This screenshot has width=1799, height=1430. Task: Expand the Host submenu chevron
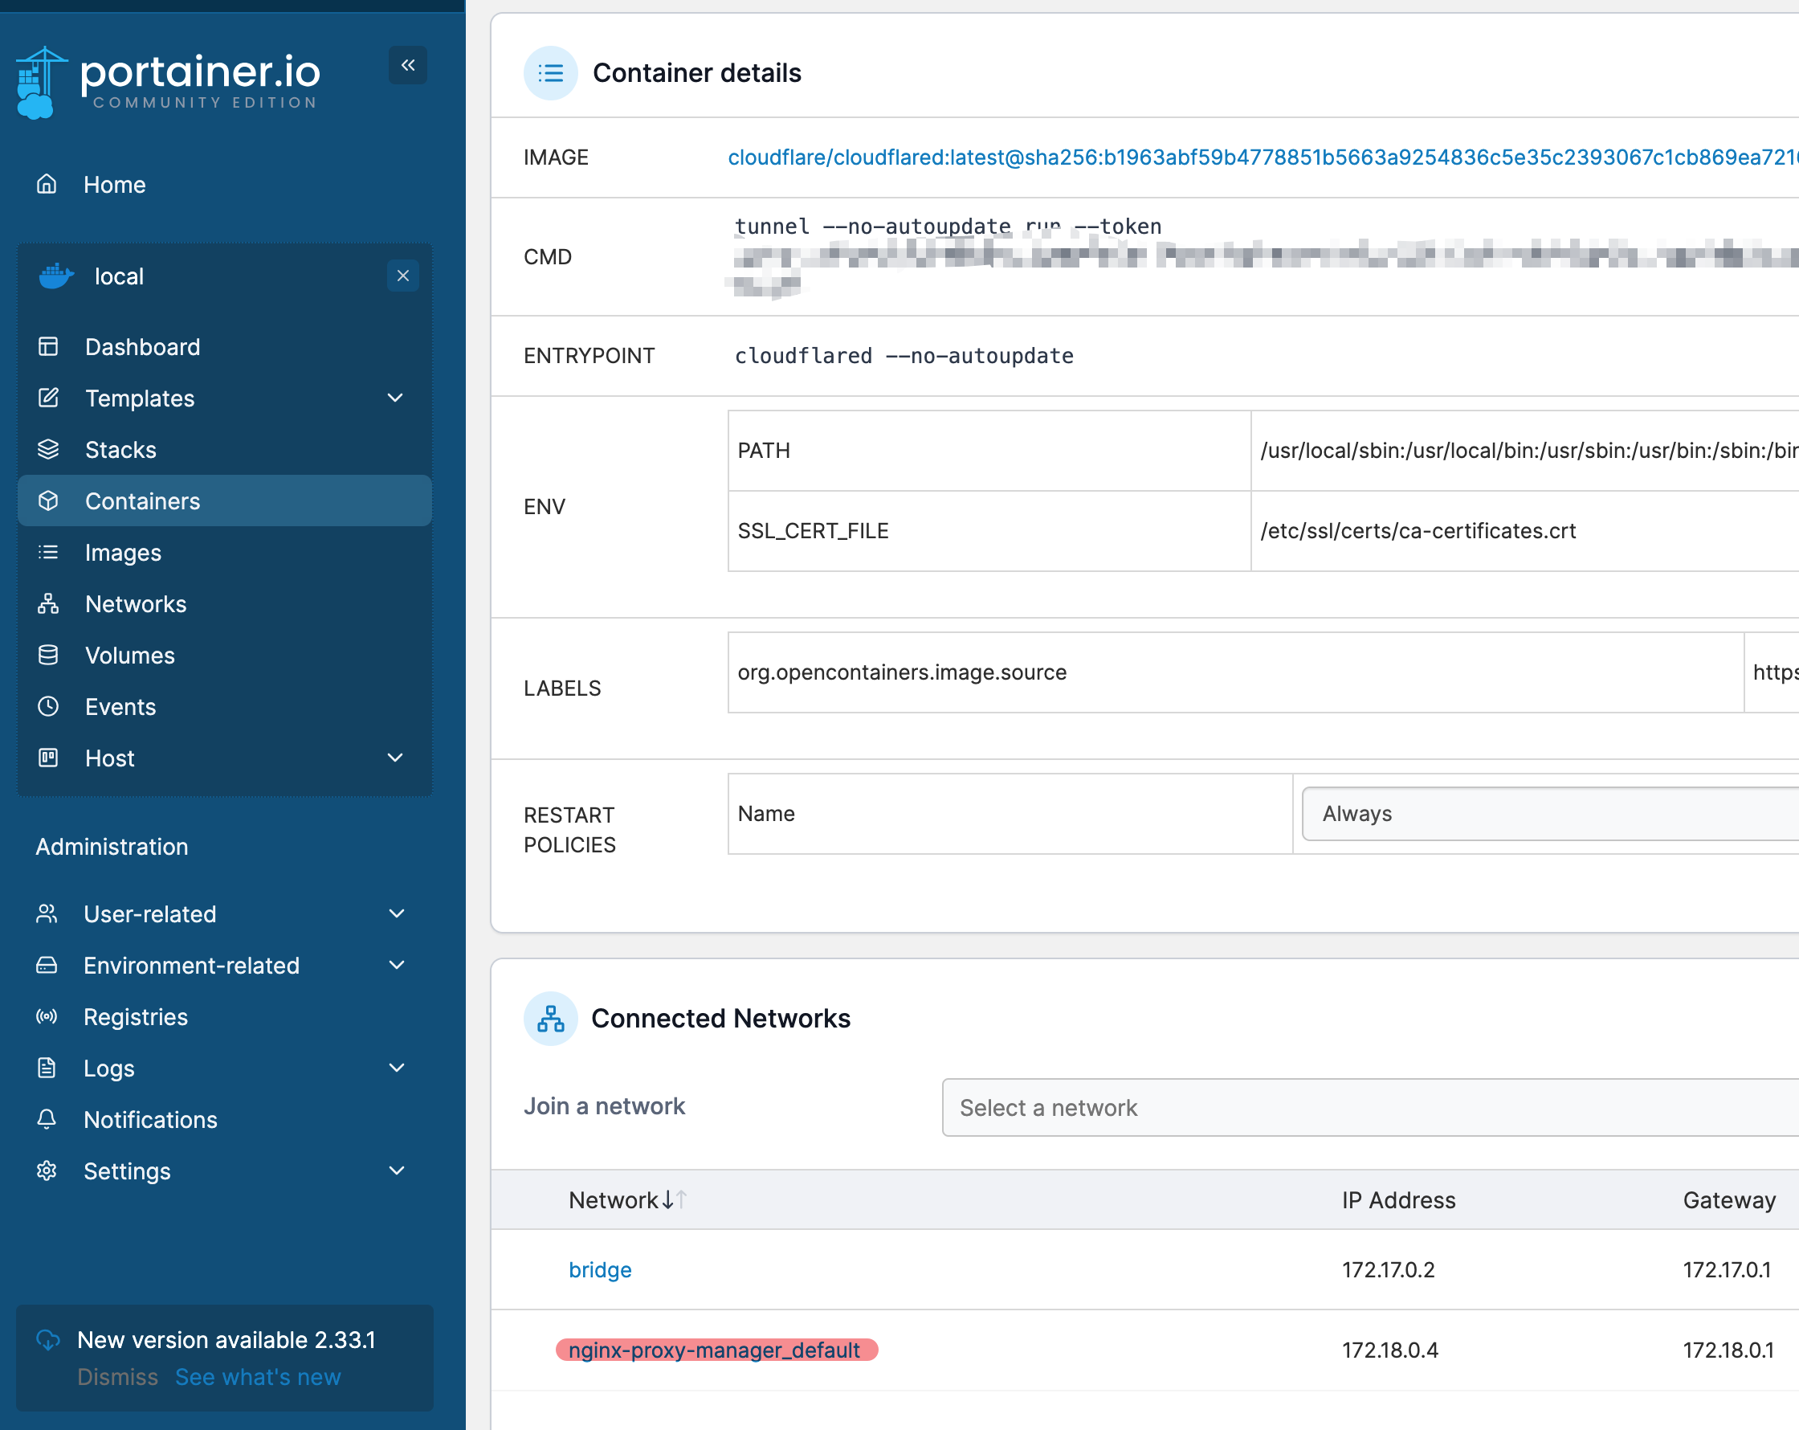pyautogui.click(x=395, y=757)
